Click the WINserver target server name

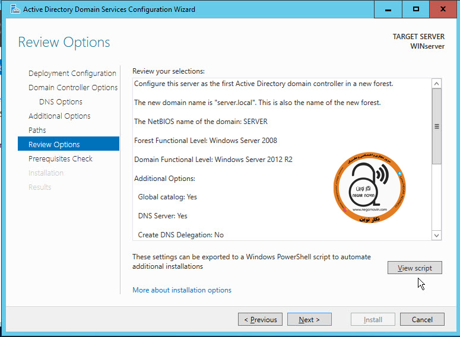427,46
